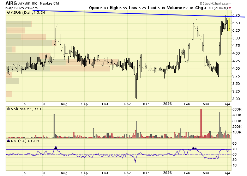Click the 5.50 price axis label
This screenshot has height=176, width=247.
(236, 23)
